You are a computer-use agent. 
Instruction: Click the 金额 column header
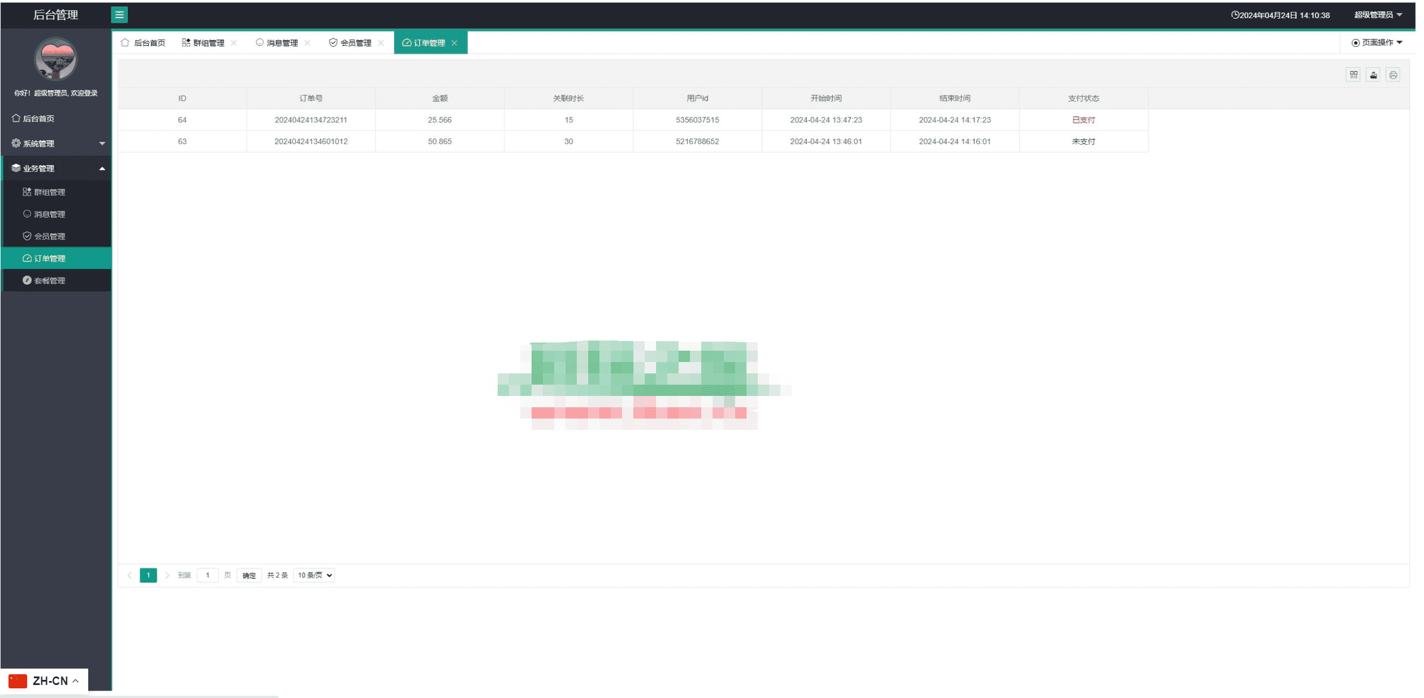tap(440, 98)
